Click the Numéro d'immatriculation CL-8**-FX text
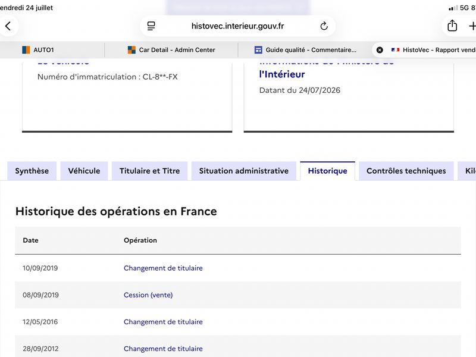476x357 pixels. tap(108, 77)
